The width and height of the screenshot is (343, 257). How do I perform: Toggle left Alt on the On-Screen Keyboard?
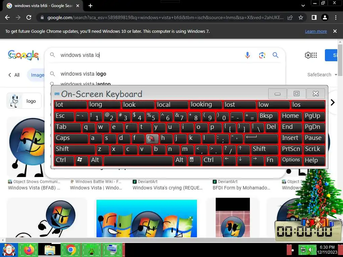(96, 160)
